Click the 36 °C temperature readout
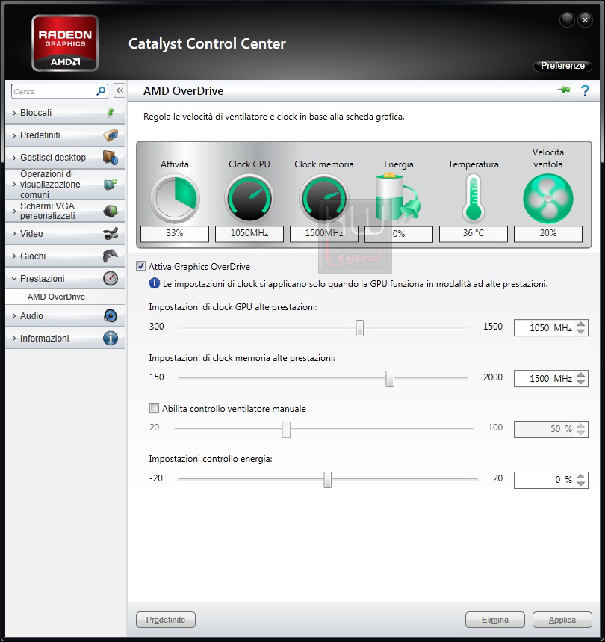This screenshot has height=642, width=605. (x=474, y=234)
